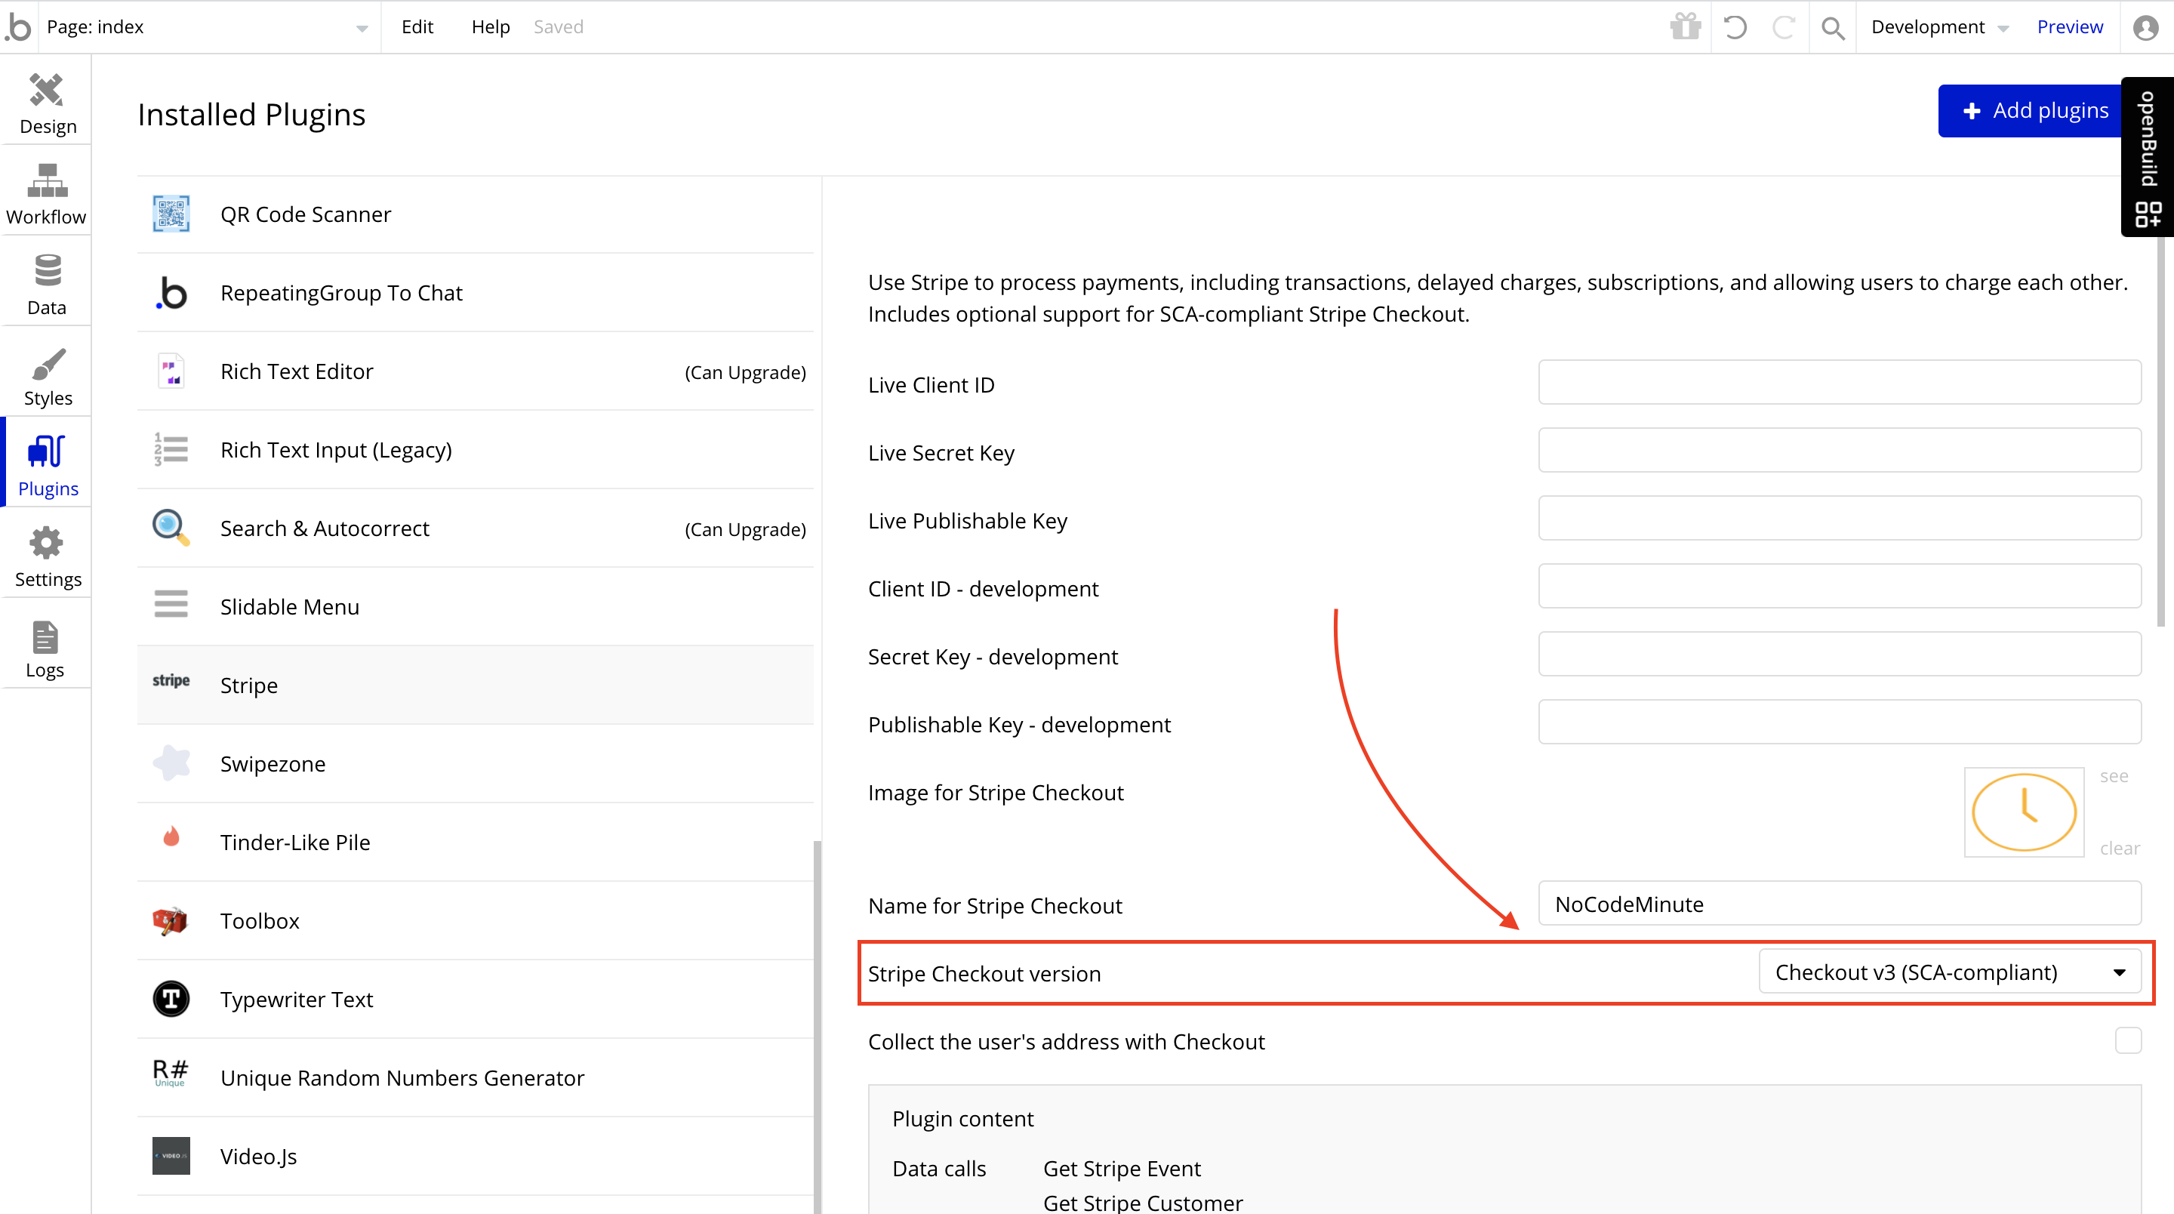Open the user account avatar icon

coord(2145,27)
